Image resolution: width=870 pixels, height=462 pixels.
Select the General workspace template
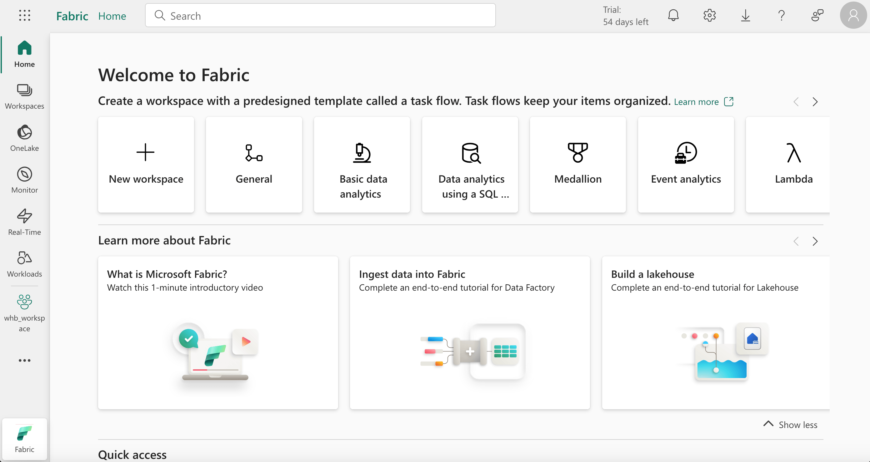(x=254, y=164)
